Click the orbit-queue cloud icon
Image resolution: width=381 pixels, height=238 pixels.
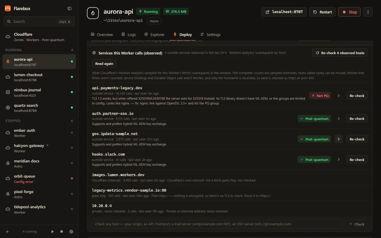pos(8,178)
